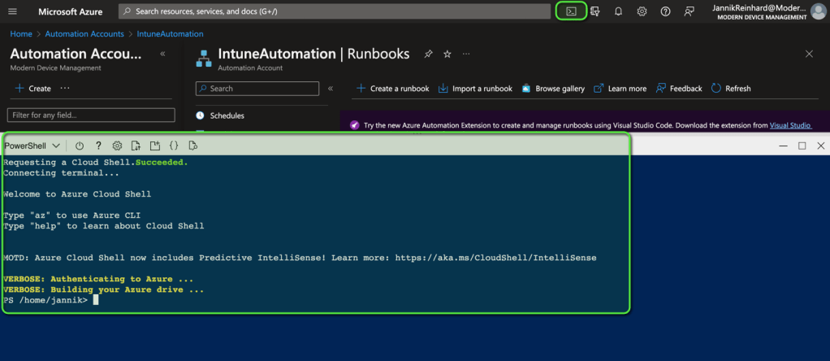Click Automation Accounts in the breadcrumb

point(84,34)
